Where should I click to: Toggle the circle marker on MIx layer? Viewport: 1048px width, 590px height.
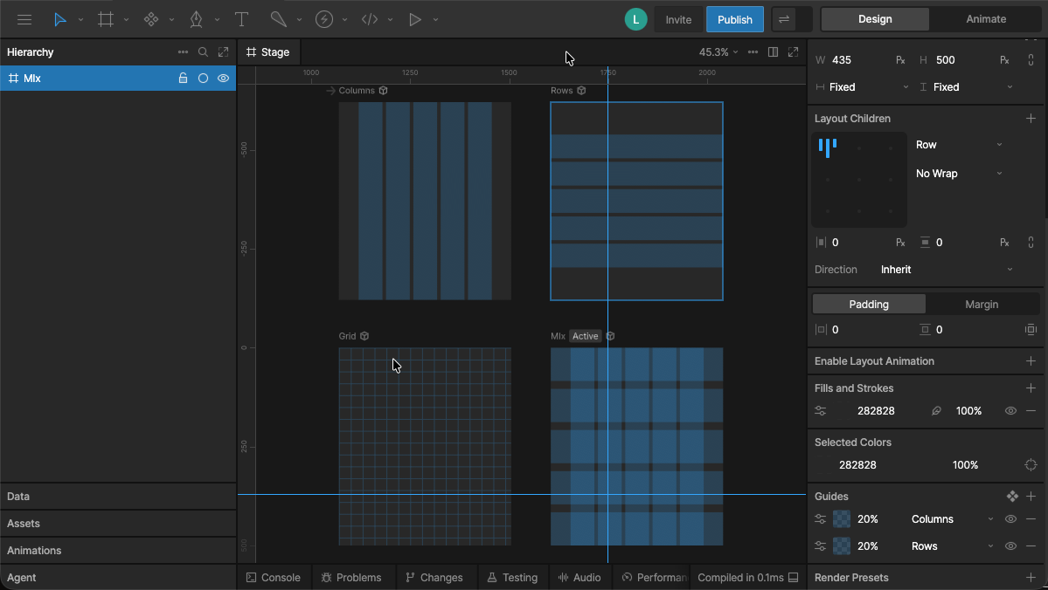[x=203, y=78]
